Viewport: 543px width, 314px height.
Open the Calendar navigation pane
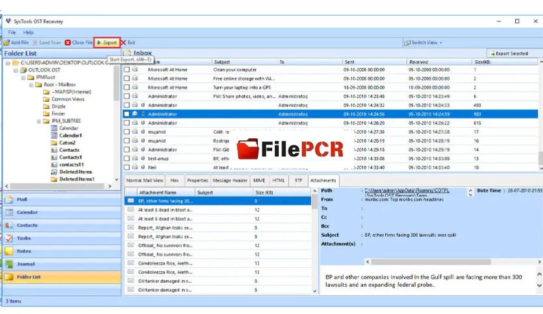click(62, 212)
